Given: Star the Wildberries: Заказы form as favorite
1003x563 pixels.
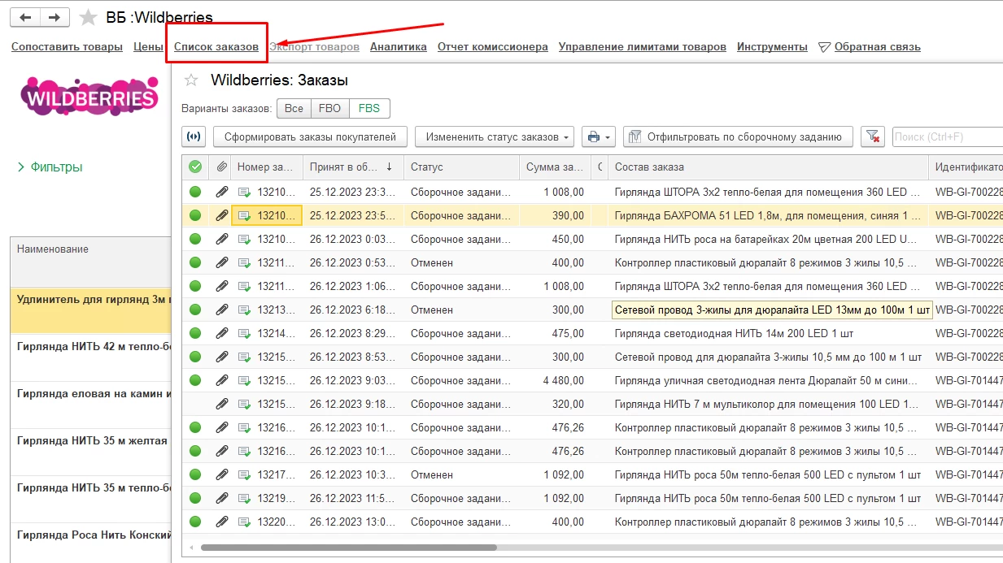Looking at the screenshot, I should (191, 80).
